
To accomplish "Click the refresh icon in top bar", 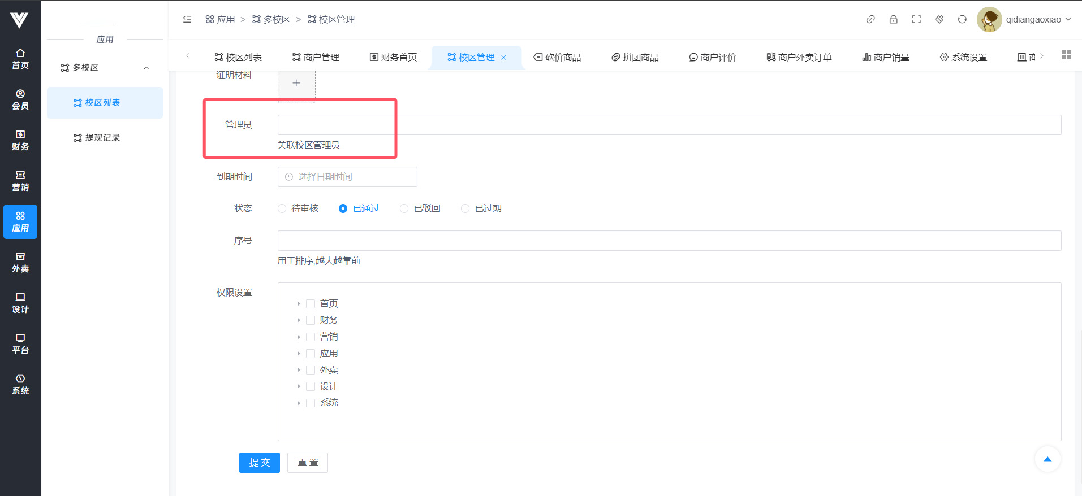I will tap(962, 19).
